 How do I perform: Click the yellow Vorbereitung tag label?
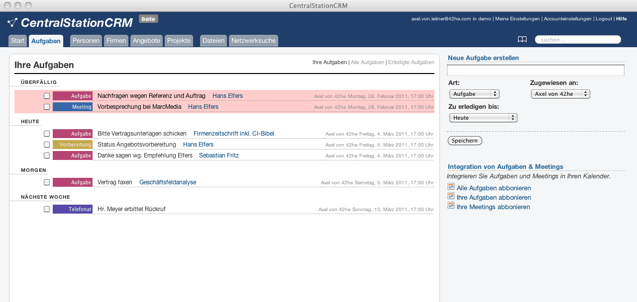pos(73,145)
